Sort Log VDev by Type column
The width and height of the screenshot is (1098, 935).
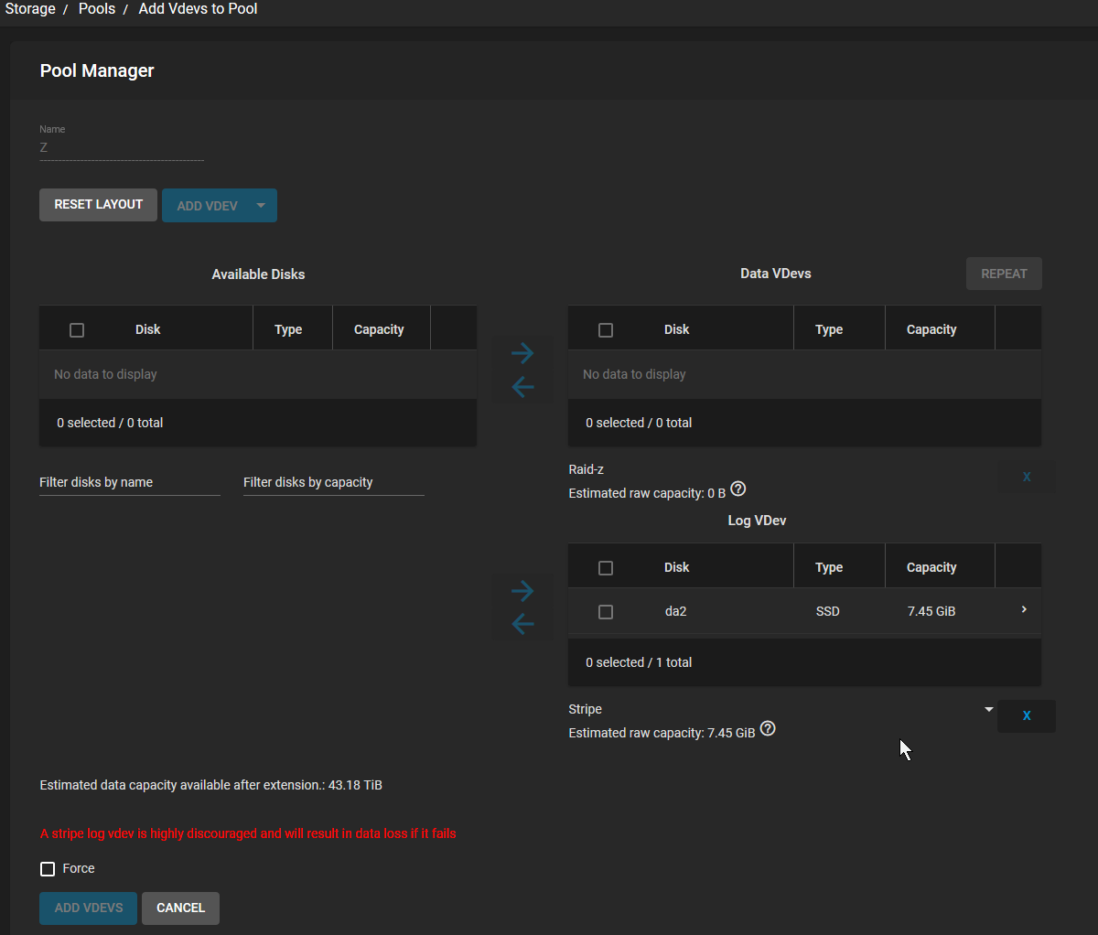829,567
